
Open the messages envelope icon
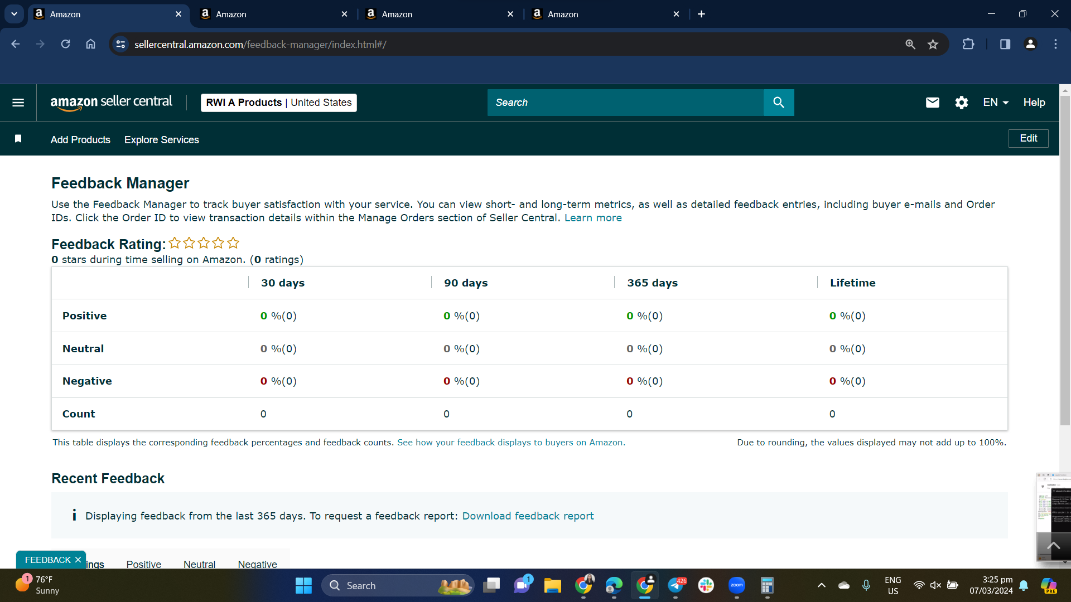932,103
